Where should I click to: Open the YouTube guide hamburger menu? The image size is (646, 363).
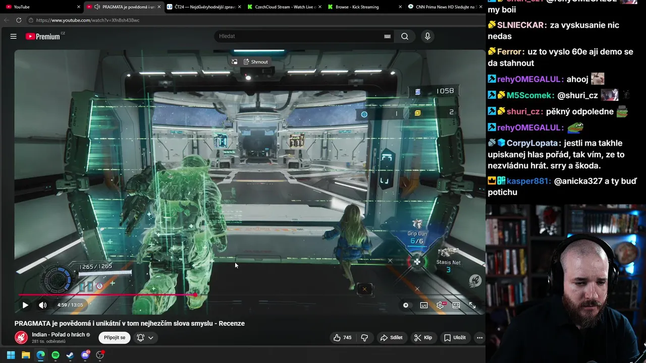click(14, 36)
